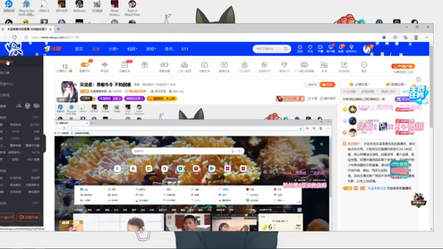The width and height of the screenshot is (443, 249).
Task: Click 分享 share link under stream title
Action: click(312, 98)
